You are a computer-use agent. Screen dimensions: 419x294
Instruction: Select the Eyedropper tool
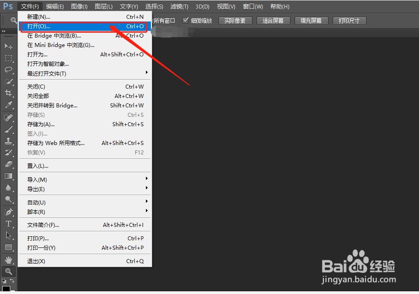[9, 105]
